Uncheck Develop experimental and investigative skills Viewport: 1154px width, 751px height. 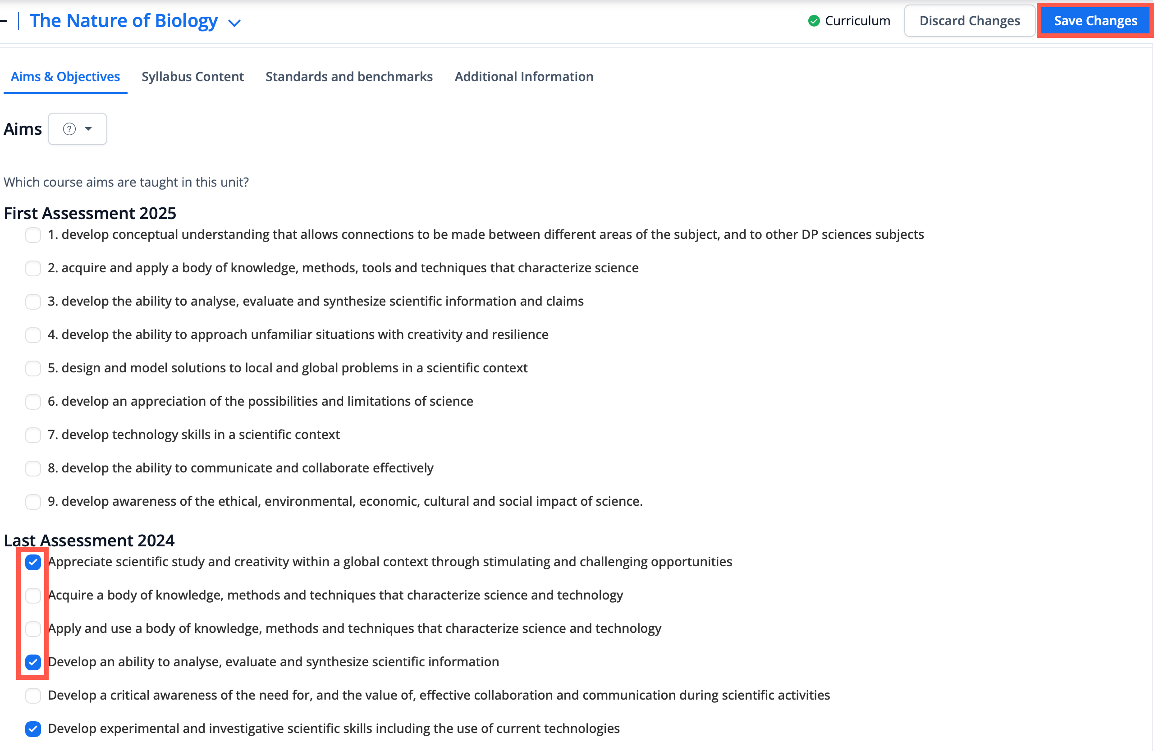click(33, 729)
